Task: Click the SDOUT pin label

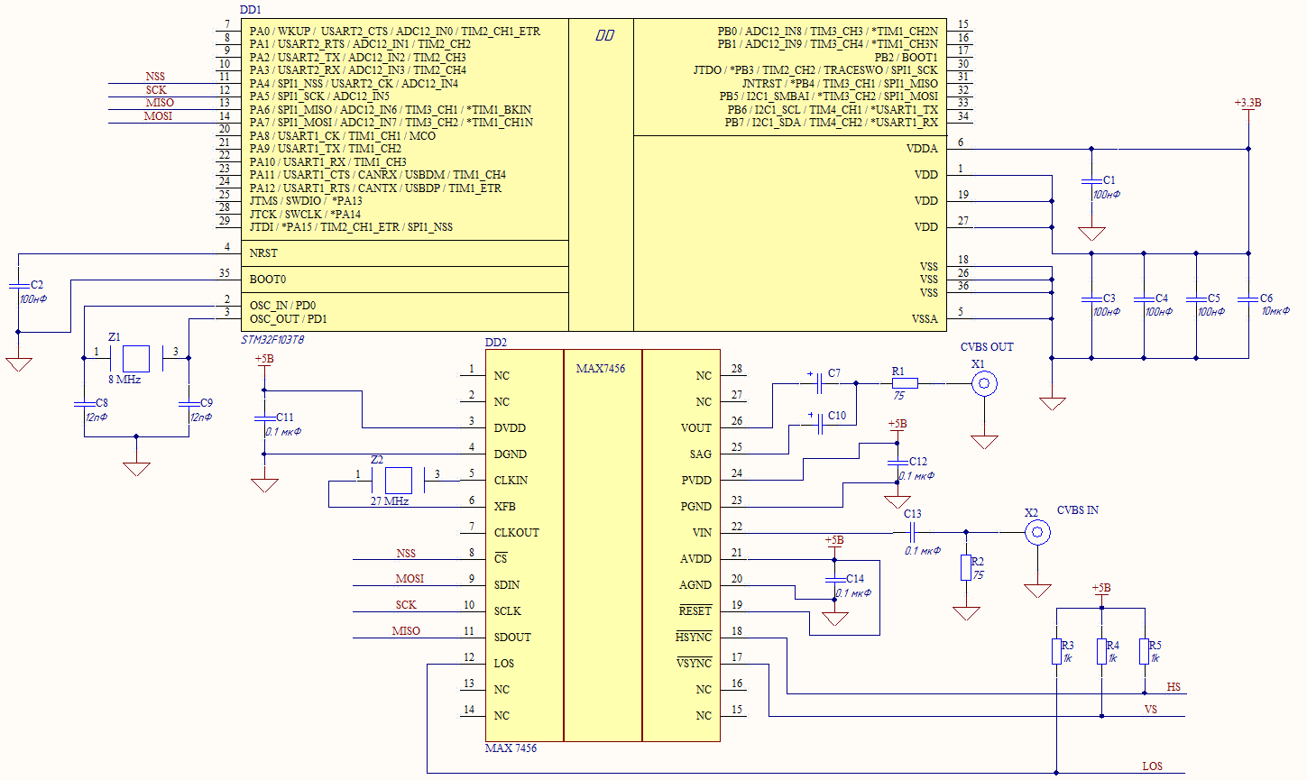Action: pos(512,638)
